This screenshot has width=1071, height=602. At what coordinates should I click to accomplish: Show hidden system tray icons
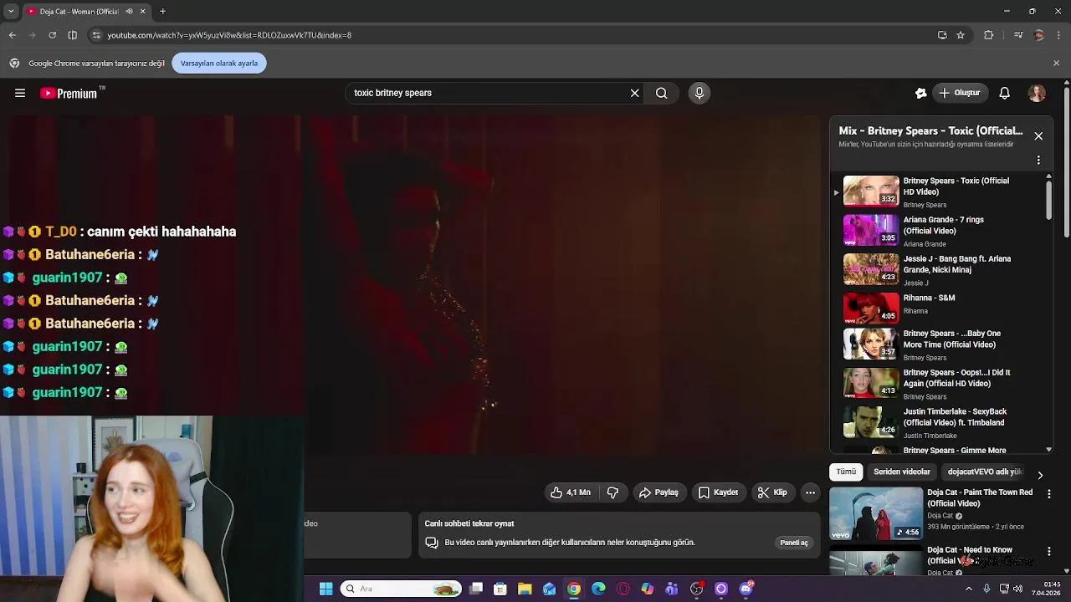click(x=969, y=589)
